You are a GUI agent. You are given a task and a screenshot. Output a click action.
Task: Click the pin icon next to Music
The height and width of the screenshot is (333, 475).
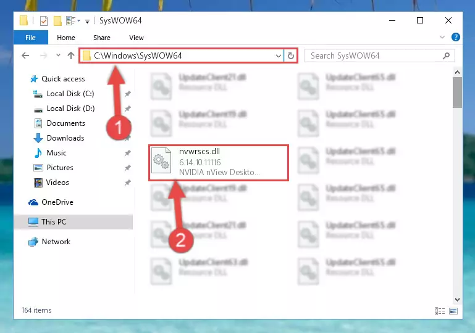(127, 153)
